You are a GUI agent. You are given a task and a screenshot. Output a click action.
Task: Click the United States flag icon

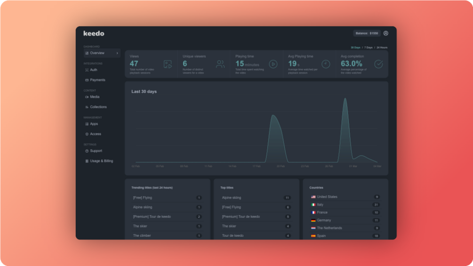[313, 197]
